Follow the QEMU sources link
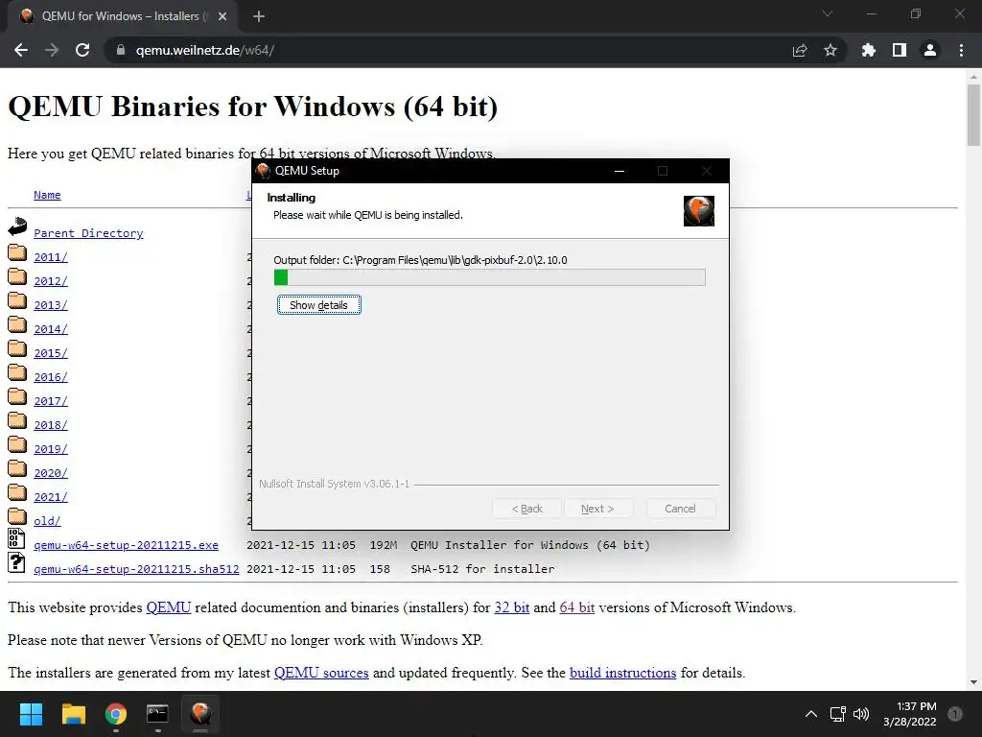The image size is (982, 737). (321, 673)
